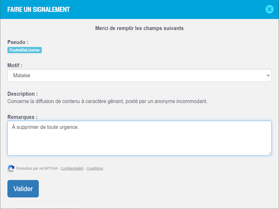Click the 'Description :' label
This screenshot has height=209, width=279.
coord(23,94)
